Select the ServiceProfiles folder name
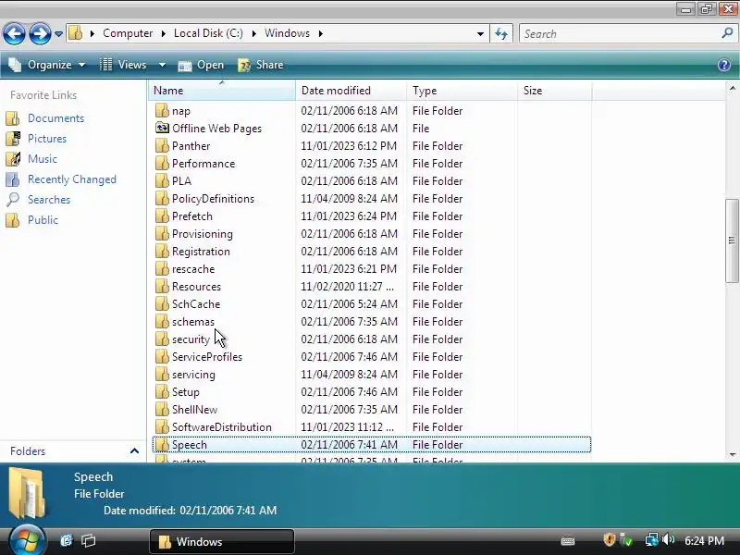Screen dimensions: 740x555 [206, 357]
